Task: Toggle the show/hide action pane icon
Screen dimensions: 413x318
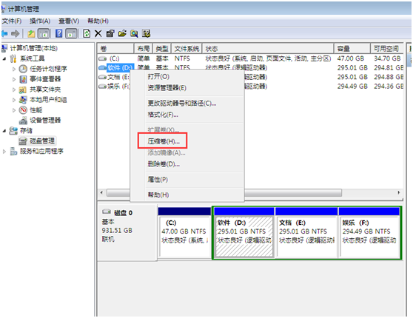Action: (x=71, y=33)
